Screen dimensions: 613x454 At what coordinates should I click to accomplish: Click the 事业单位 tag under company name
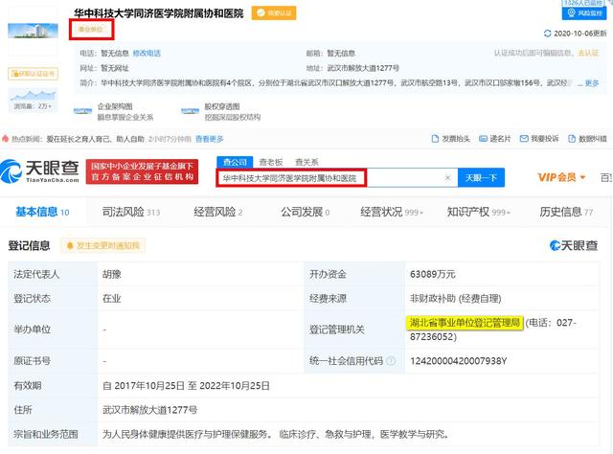[x=91, y=30]
